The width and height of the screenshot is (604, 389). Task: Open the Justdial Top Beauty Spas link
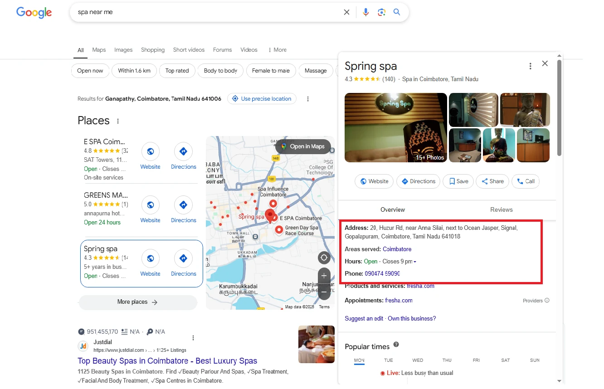coord(167,361)
